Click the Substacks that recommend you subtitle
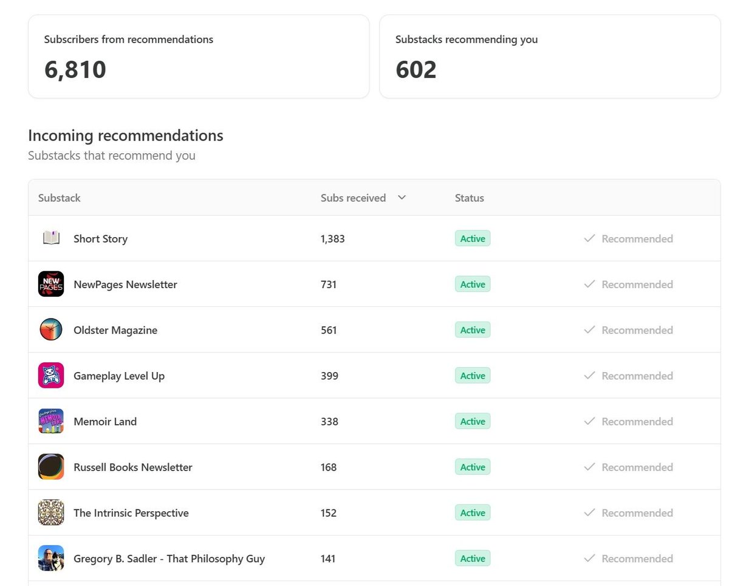729x586 pixels. [112, 156]
